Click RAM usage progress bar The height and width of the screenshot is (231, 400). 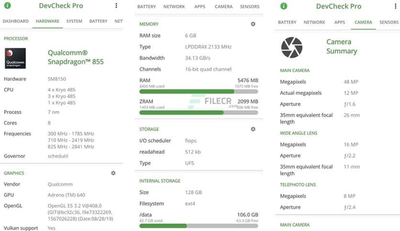(x=199, y=91)
